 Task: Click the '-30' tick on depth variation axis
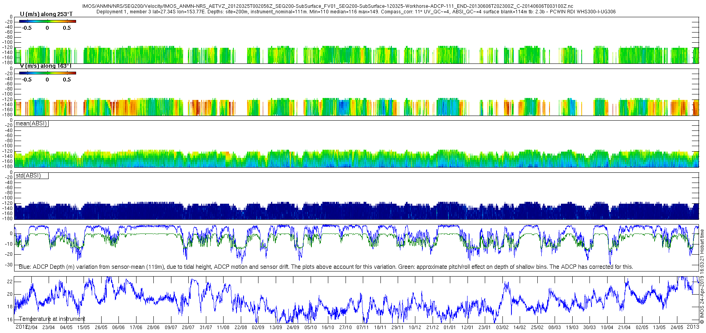tap(8, 265)
